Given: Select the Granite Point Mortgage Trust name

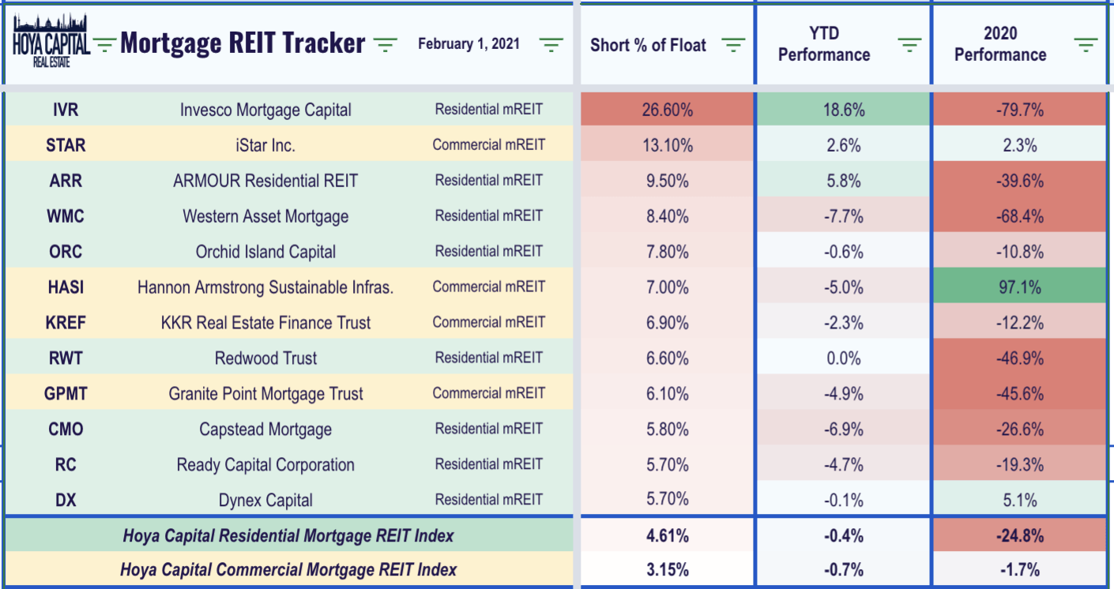Looking at the screenshot, I should click(265, 393).
